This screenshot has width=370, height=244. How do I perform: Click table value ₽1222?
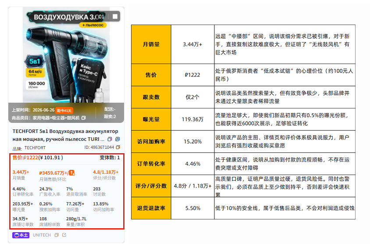192,75
